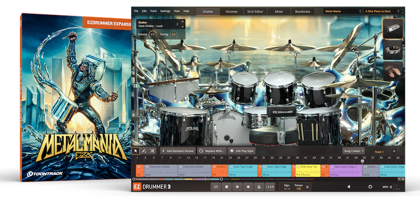This screenshot has height=199, width=420.
Task: Expand power hand menu on Crash 2 block
Action: click(x=214, y=167)
